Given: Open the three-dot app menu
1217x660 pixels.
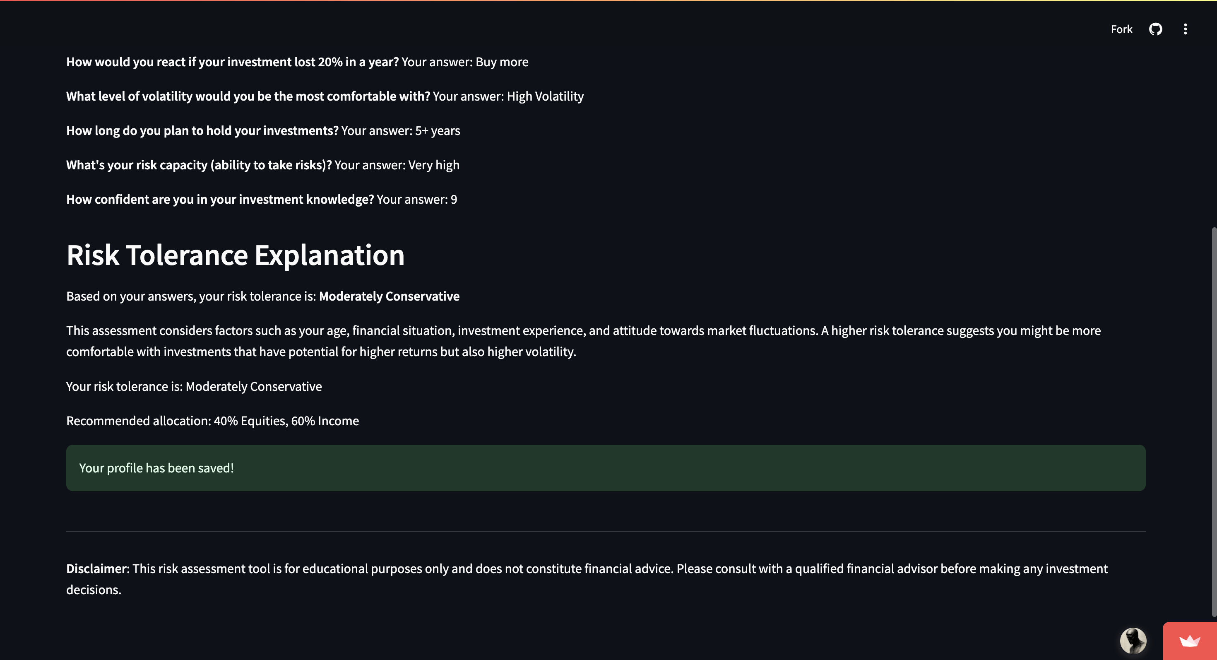Looking at the screenshot, I should pyautogui.click(x=1185, y=29).
